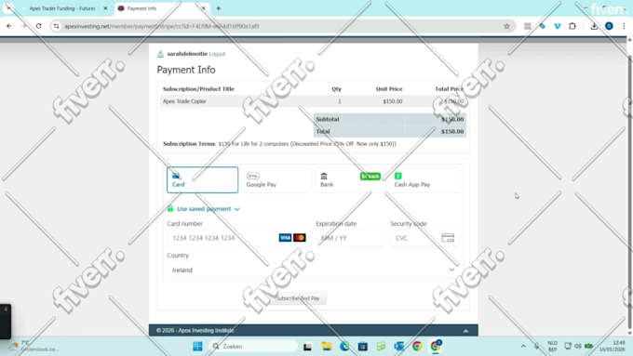Click the Visa card logo
The image size is (633, 356).
tap(285, 238)
